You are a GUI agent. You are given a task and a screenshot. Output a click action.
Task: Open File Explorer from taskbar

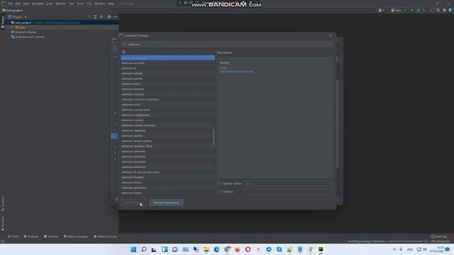[x=206, y=249]
